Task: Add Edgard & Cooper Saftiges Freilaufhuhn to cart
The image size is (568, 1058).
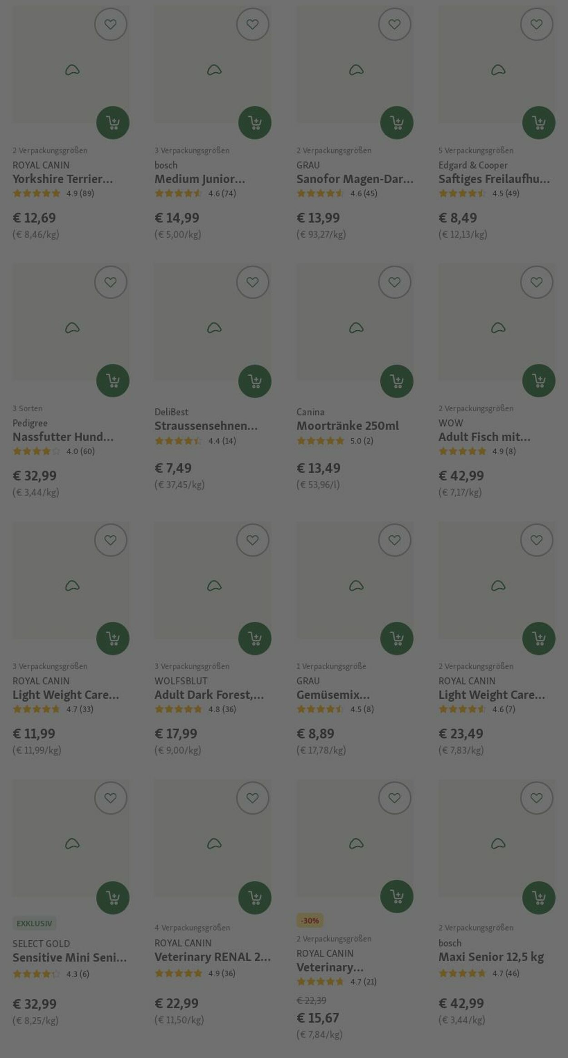Action: [538, 122]
